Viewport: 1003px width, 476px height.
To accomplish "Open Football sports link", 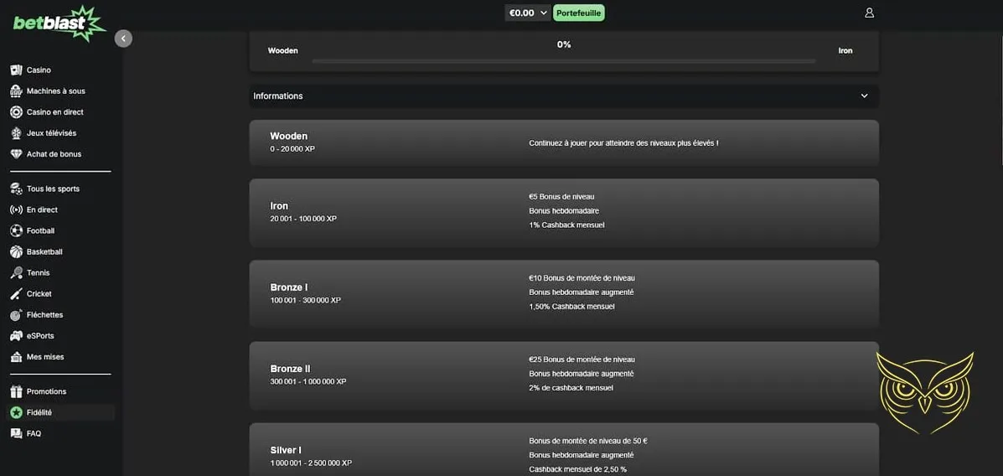I will click(40, 231).
